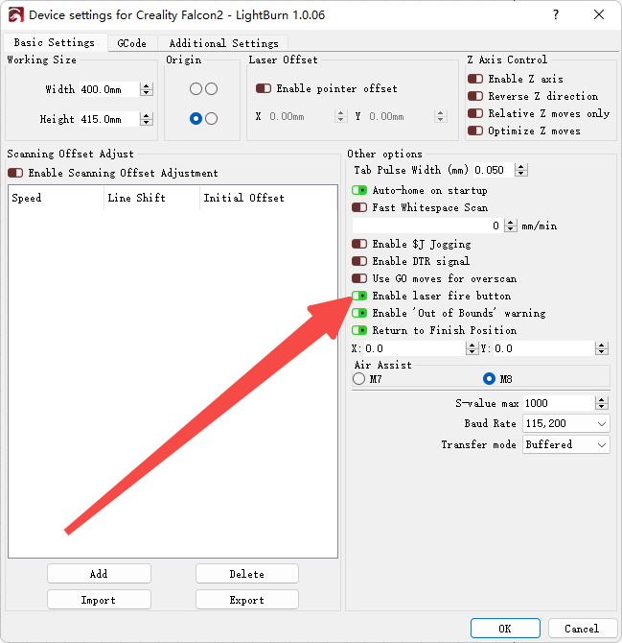Toggle Enable $J Jogging

coord(359,244)
